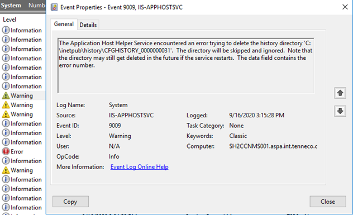Click the System log header in background window
The height and width of the screenshot is (215, 353).
click(x=11, y=5)
